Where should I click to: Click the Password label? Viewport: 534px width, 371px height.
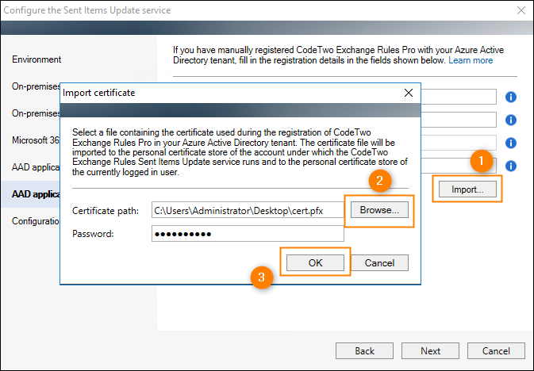point(93,234)
